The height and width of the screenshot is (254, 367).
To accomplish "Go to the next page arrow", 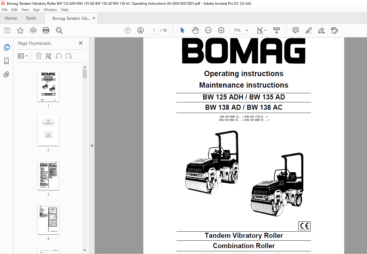I will click(x=140, y=30).
